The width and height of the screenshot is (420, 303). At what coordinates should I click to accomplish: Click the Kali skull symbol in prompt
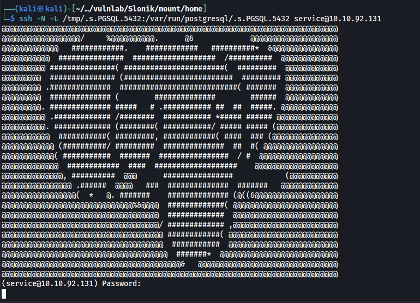tap(41, 9)
